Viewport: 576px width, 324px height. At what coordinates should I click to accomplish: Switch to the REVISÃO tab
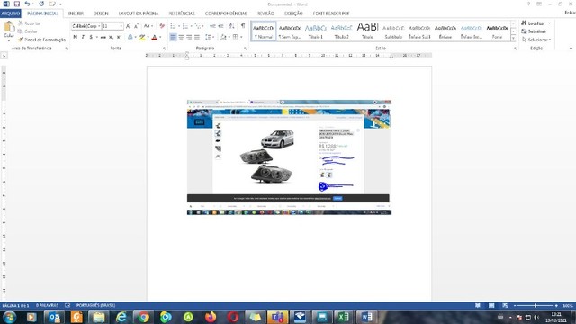pos(265,13)
